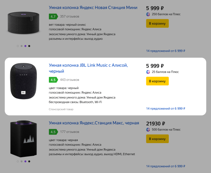The height and width of the screenshot is (173, 211).
Task: View the 177 отзывов reviews
Action: coord(70,132)
